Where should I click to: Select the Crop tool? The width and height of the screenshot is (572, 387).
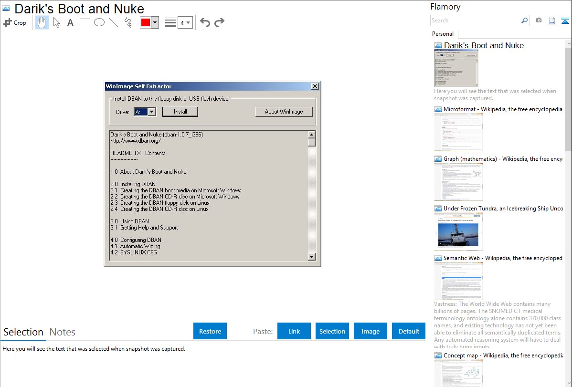click(15, 22)
